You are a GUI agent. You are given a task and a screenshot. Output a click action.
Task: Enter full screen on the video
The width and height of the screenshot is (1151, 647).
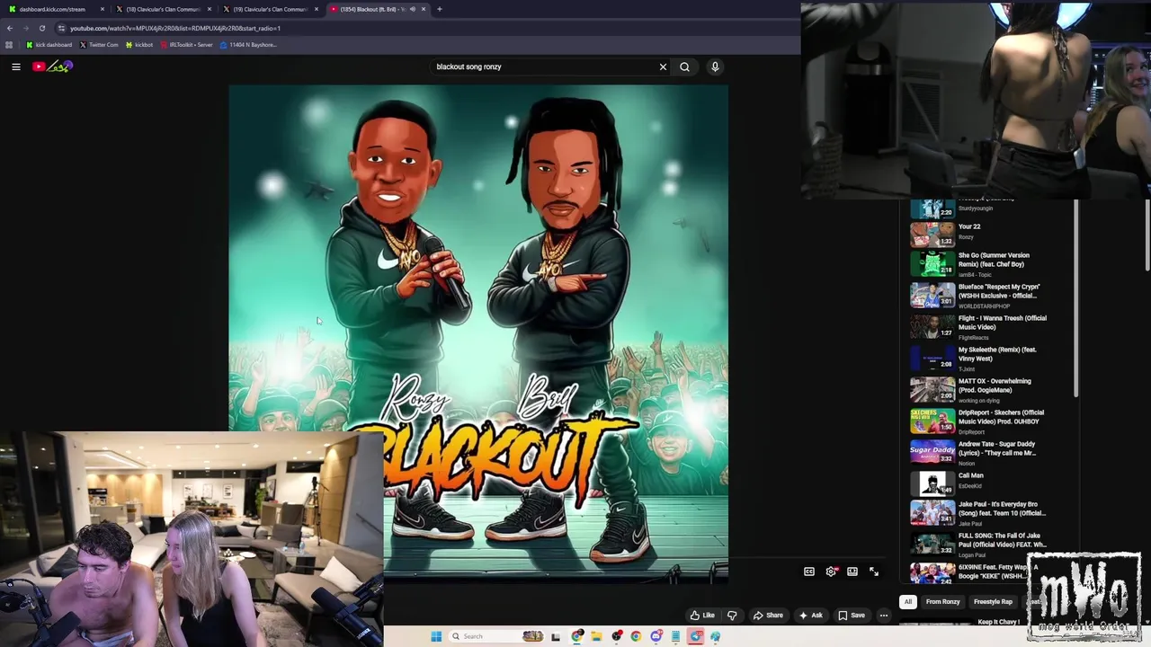[874, 572]
